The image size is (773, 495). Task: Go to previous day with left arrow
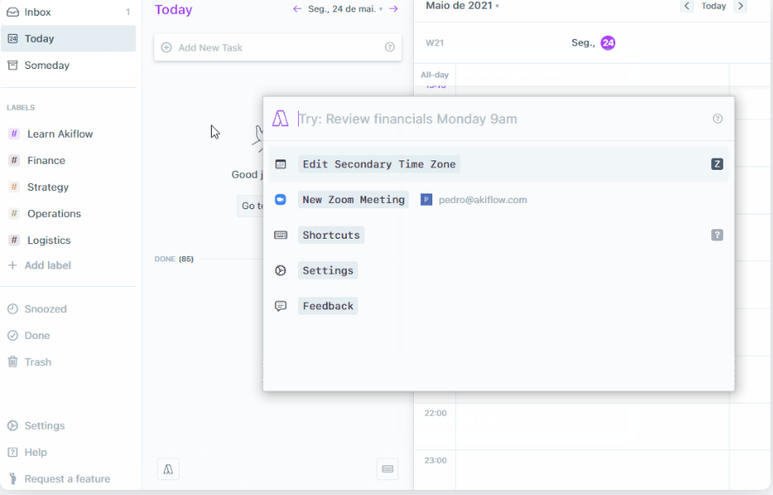(297, 9)
